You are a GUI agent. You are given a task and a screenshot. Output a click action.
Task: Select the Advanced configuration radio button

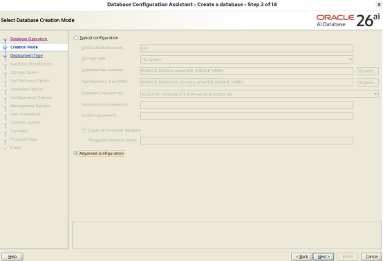[x=76, y=153]
